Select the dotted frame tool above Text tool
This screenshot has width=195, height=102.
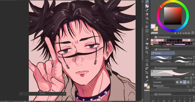[x=147, y=60]
